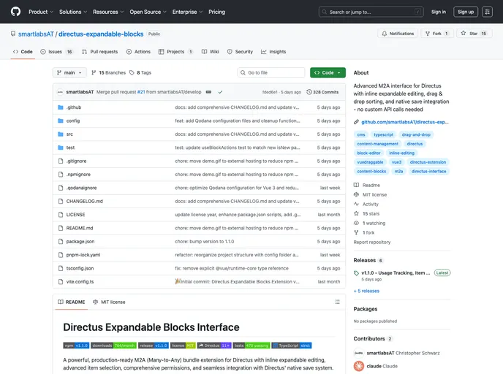503x374 pixels.
Task: Click the Sign in link
Action: point(438,12)
